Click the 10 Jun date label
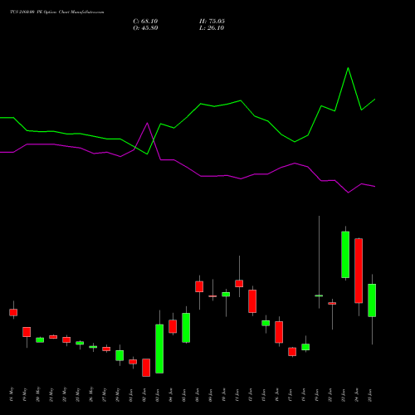415x415 pixels. [224, 395]
